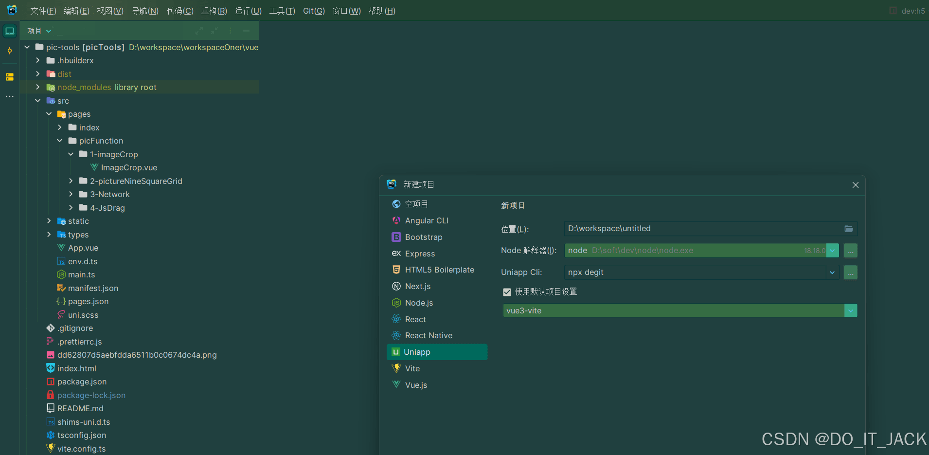The height and width of the screenshot is (455, 929).
Task: Open the Uniapp Cli dropdown arrow
Action: [833, 273]
